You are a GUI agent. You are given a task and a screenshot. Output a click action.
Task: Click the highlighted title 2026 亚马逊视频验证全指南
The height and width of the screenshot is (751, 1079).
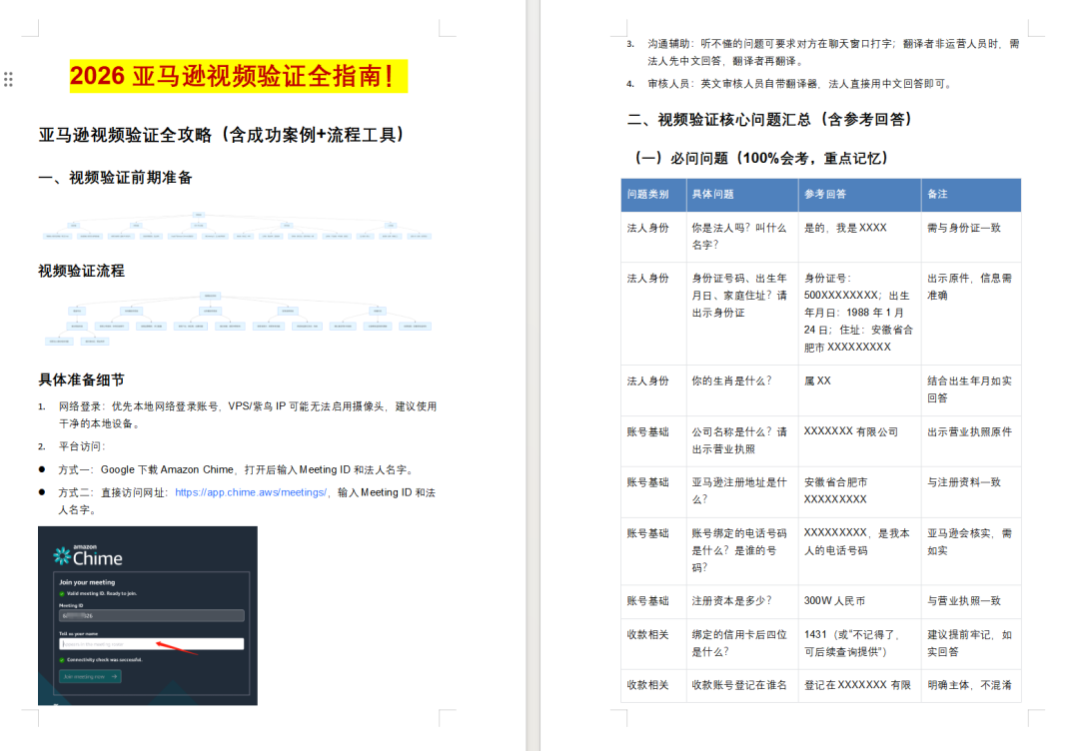(238, 76)
